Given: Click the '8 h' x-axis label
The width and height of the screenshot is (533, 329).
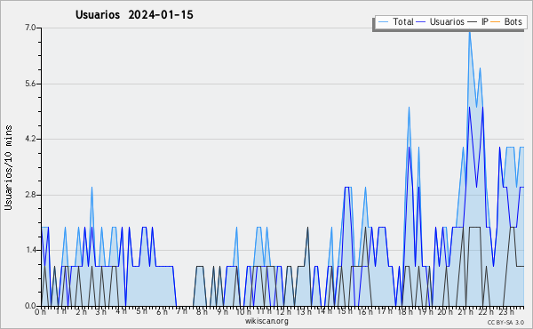Looking at the screenshot, I should click(202, 311).
